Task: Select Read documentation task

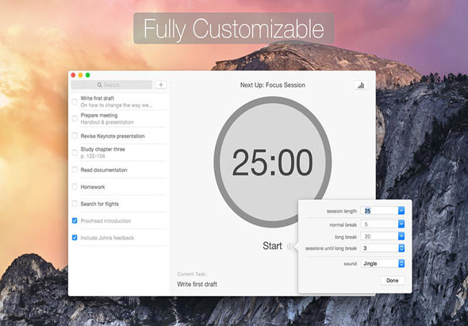Action: [x=104, y=170]
